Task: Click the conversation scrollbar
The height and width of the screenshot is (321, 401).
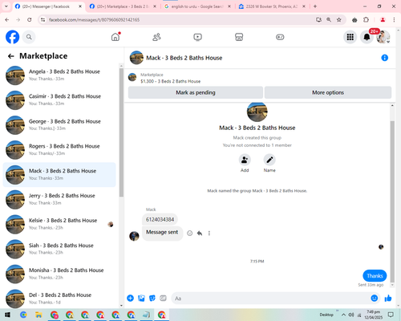Action: (x=392, y=201)
